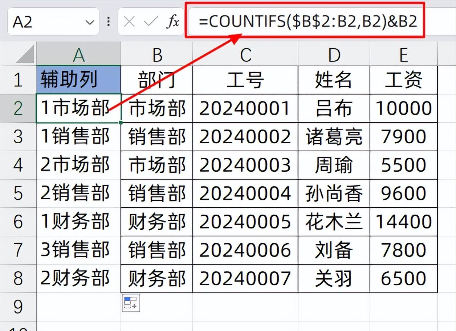Click cell with 工号 20240001
456x331 pixels.
(x=245, y=108)
